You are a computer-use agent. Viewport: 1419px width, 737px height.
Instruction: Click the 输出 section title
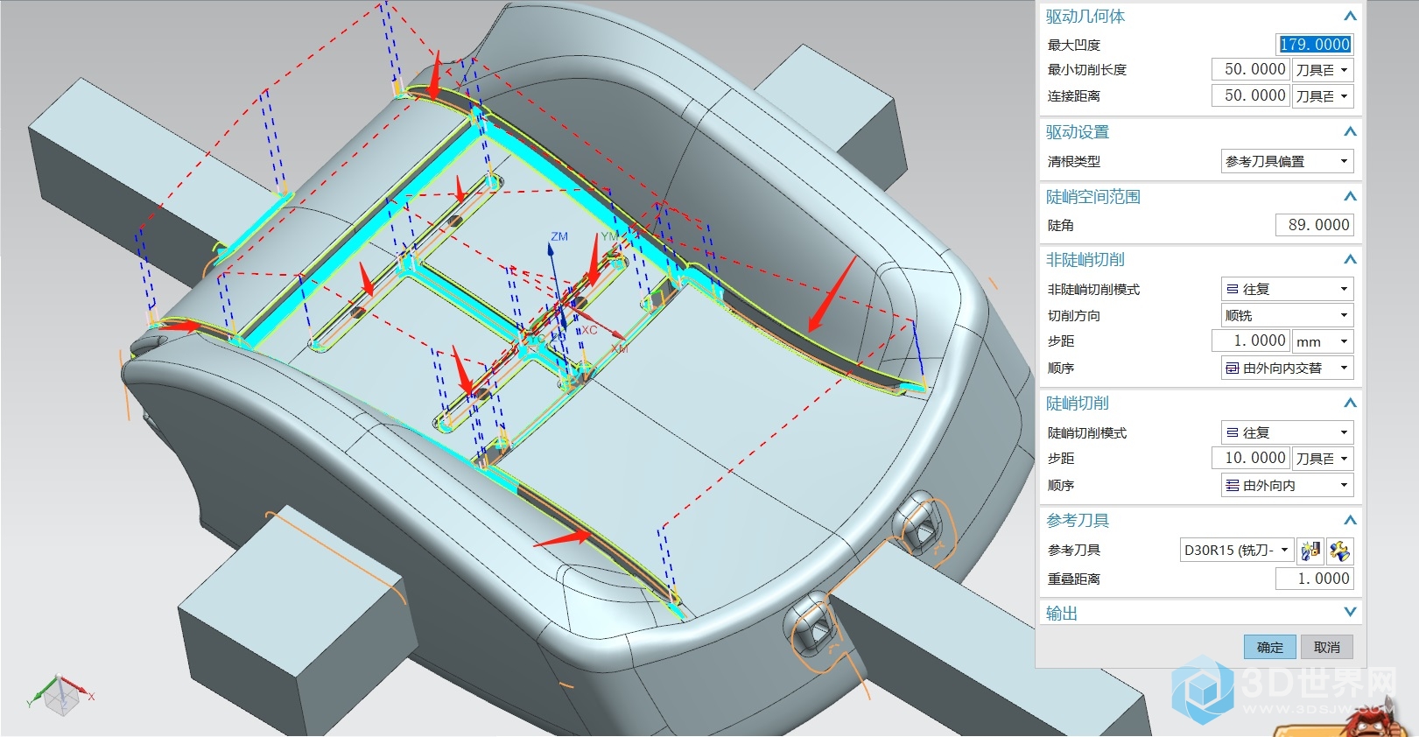click(1062, 614)
